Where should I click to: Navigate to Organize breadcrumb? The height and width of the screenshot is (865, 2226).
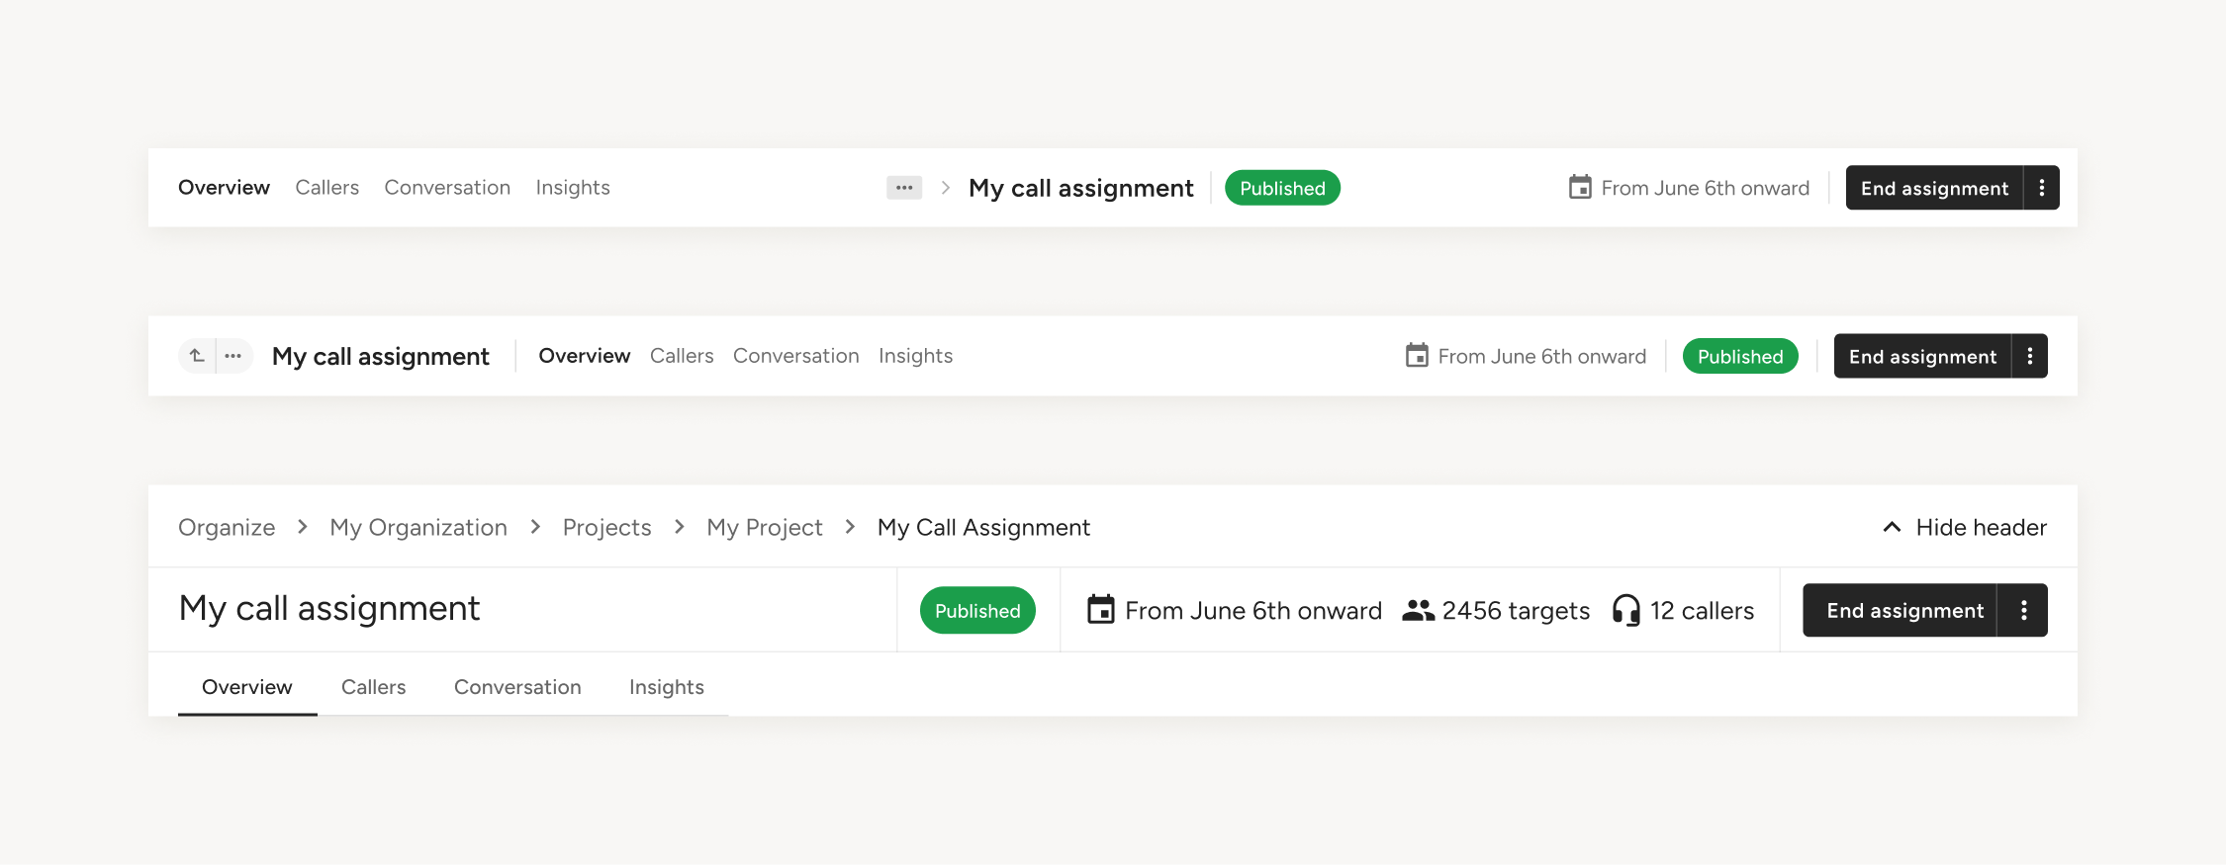227,528
